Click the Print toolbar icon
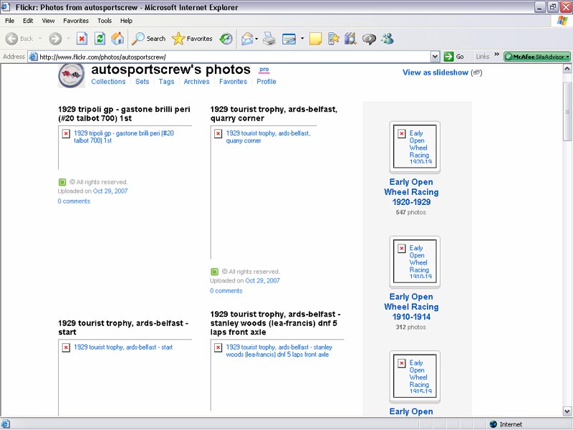 tap(269, 39)
